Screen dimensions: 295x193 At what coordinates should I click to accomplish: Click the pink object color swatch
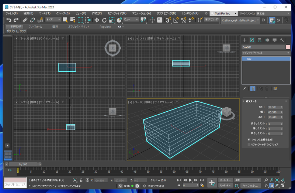[288, 47]
